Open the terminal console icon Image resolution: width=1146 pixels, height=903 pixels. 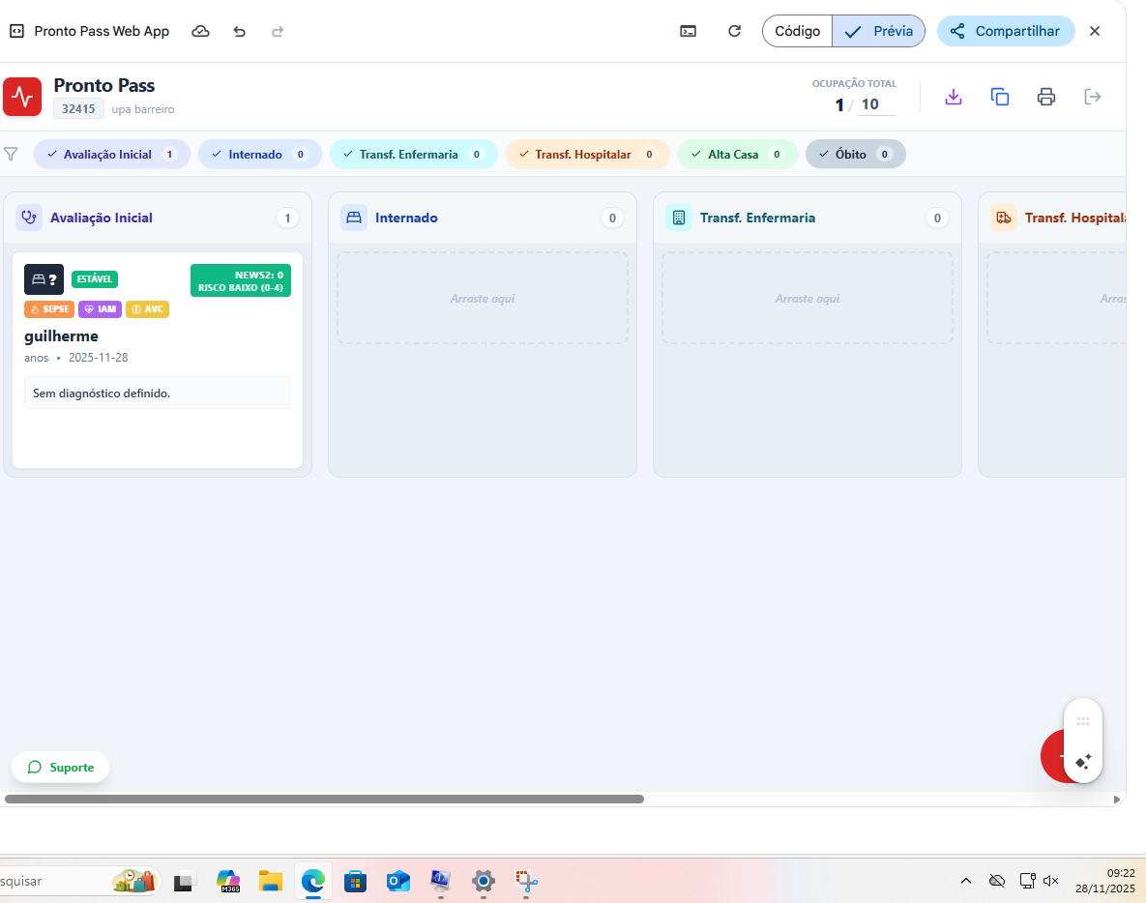688,31
